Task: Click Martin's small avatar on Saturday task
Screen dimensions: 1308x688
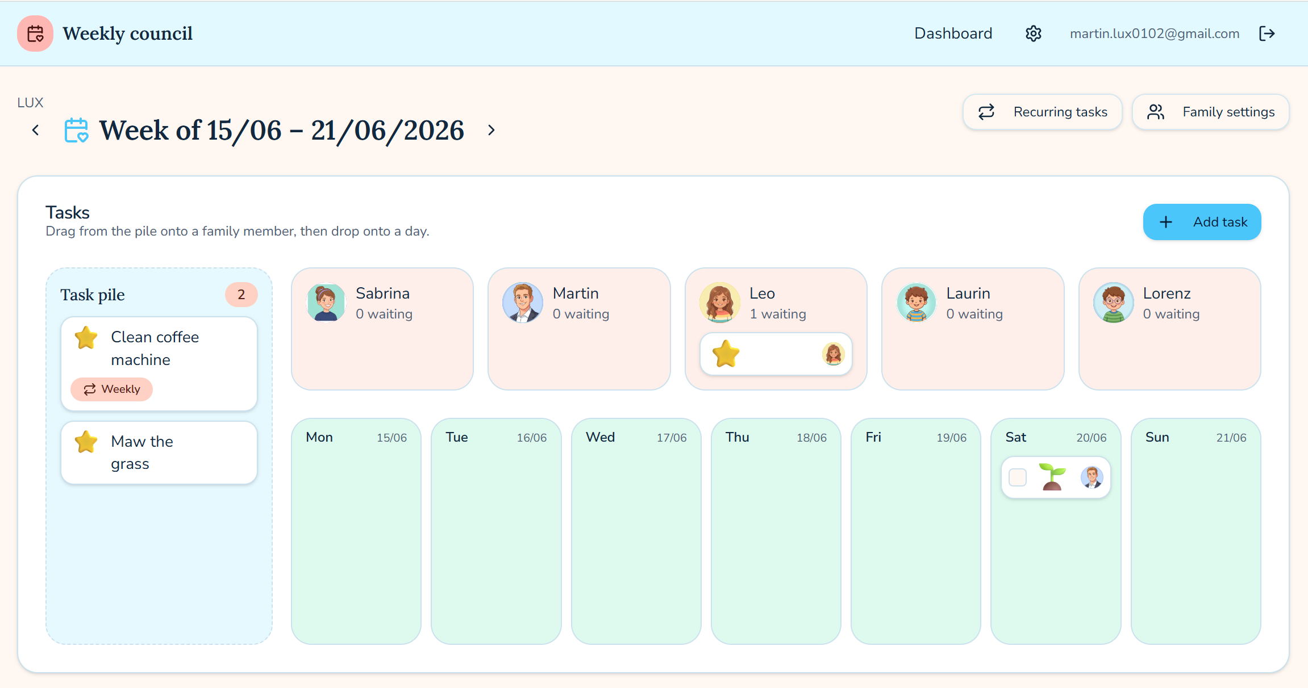Action: pyautogui.click(x=1092, y=477)
